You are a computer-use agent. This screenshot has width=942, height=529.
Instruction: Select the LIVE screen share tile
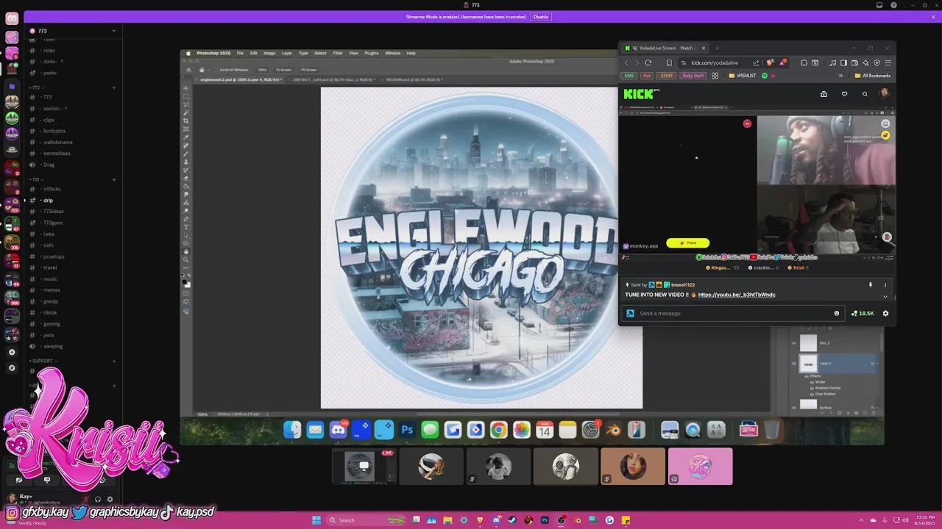[364, 467]
